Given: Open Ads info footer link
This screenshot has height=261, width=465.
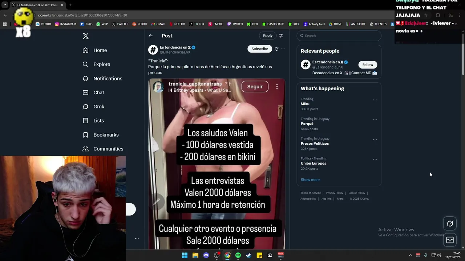Looking at the screenshot, I should (x=327, y=199).
